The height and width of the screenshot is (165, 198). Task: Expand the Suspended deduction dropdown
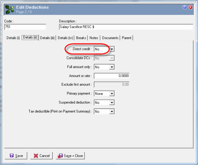click(x=112, y=102)
